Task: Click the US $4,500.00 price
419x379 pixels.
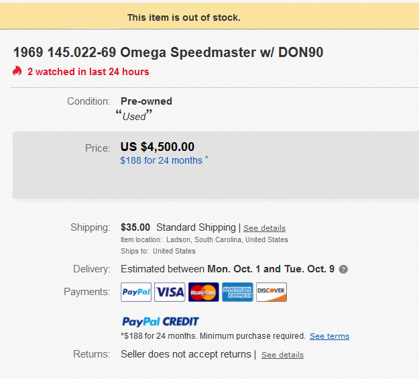Action: (x=158, y=147)
